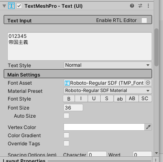
Task: Disable the TextMeshPro component checkbox
Action: pyautogui.click(x=19, y=6)
